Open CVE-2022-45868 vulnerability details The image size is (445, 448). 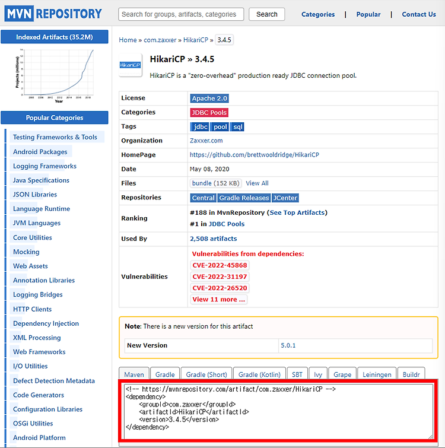tap(220, 265)
